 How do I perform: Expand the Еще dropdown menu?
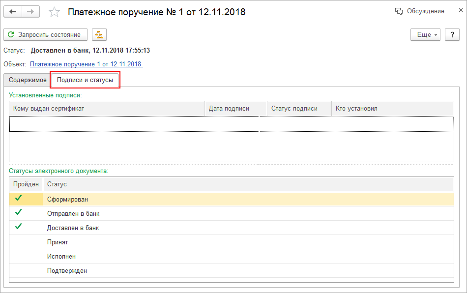[x=425, y=35]
